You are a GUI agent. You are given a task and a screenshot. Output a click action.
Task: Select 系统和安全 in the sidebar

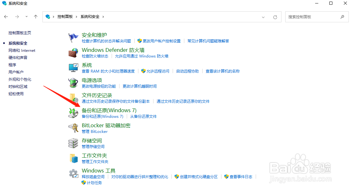[18, 43]
